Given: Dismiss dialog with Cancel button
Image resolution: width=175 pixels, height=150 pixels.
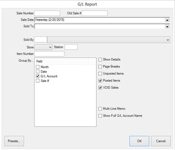Looking at the screenshot, I should (x=161, y=141).
